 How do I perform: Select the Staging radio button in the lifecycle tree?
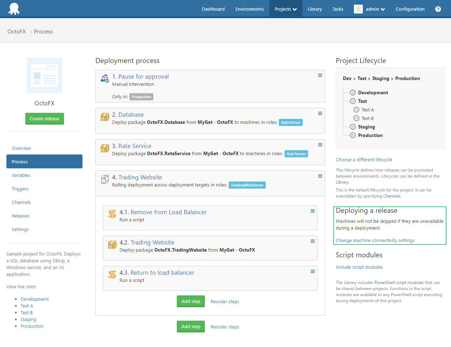point(352,127)
